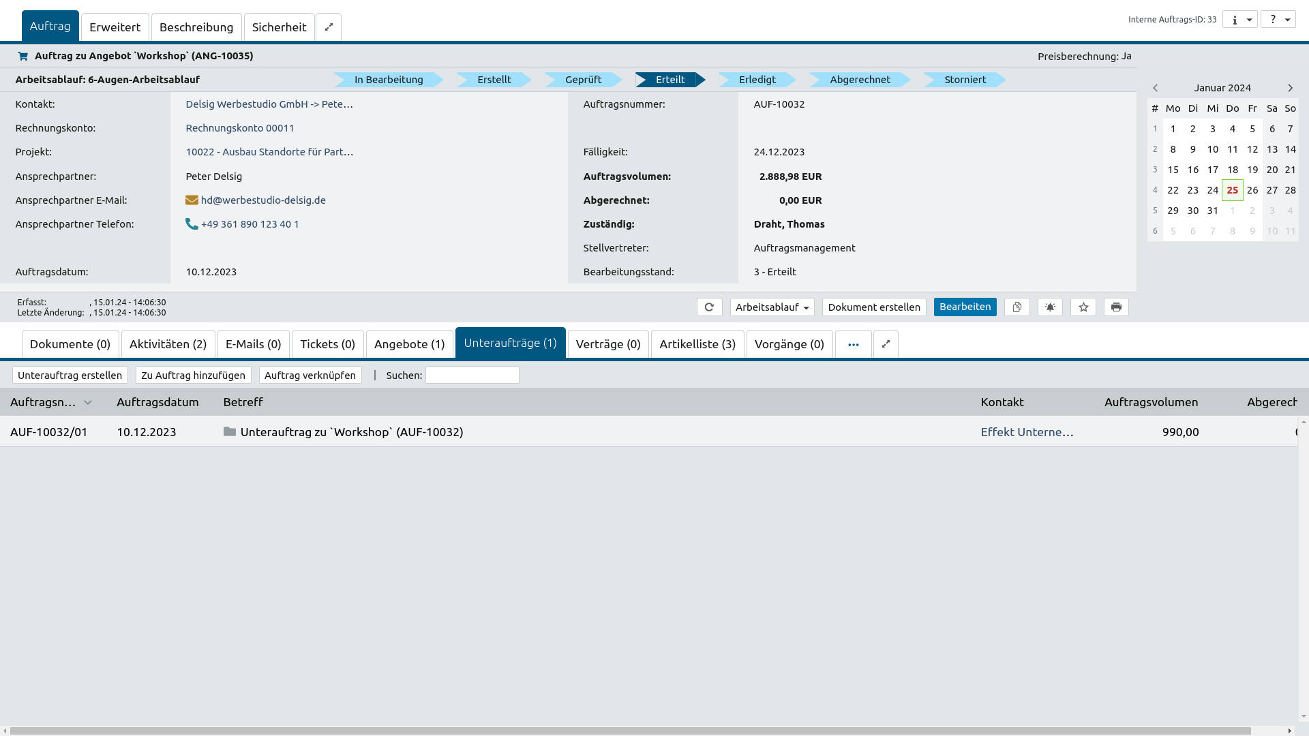Click the refresh icon button
Viewport: 1309px width, 736px height.
pyautogui.click(x=709, y=307)
